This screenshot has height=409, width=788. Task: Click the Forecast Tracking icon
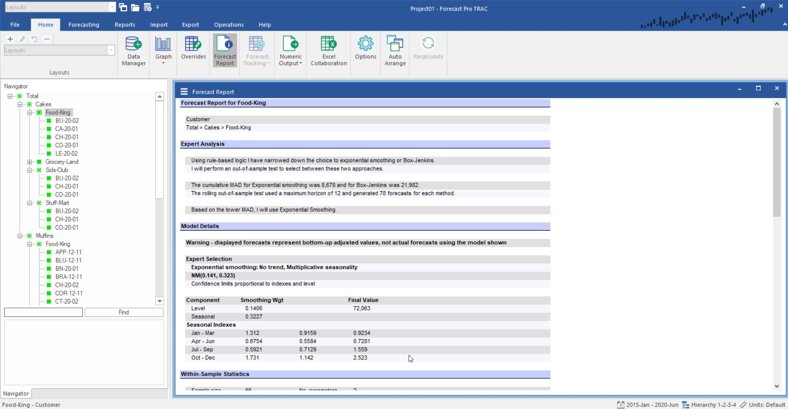pyautogui.click(x=257, y=44)
